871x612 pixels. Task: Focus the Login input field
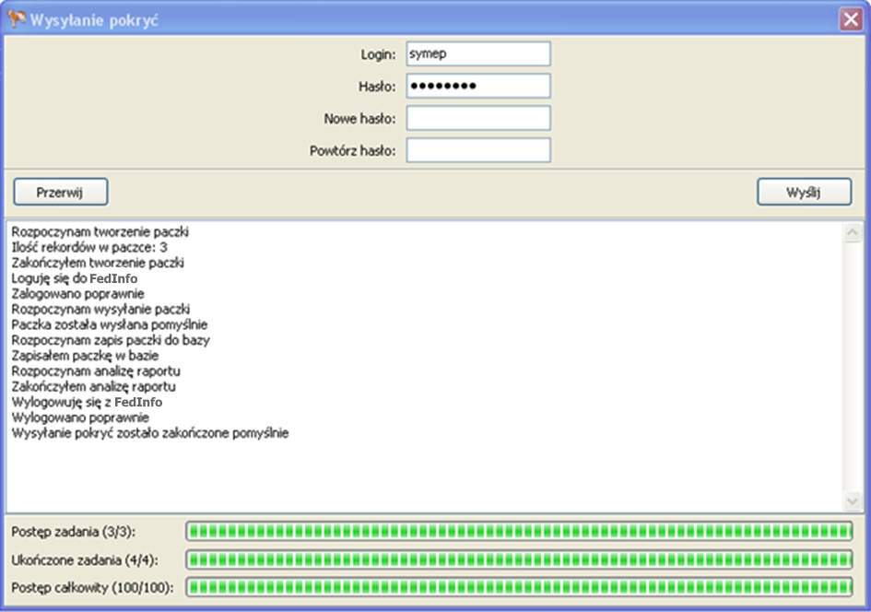[477, 54]
